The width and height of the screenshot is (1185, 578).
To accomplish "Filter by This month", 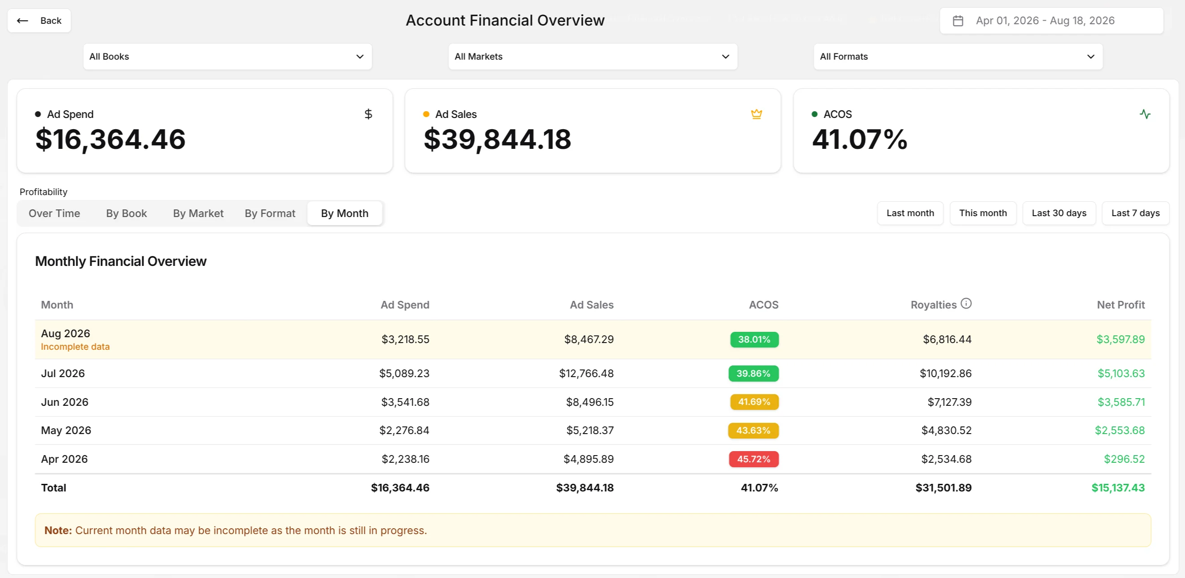I will pos(983,213).
